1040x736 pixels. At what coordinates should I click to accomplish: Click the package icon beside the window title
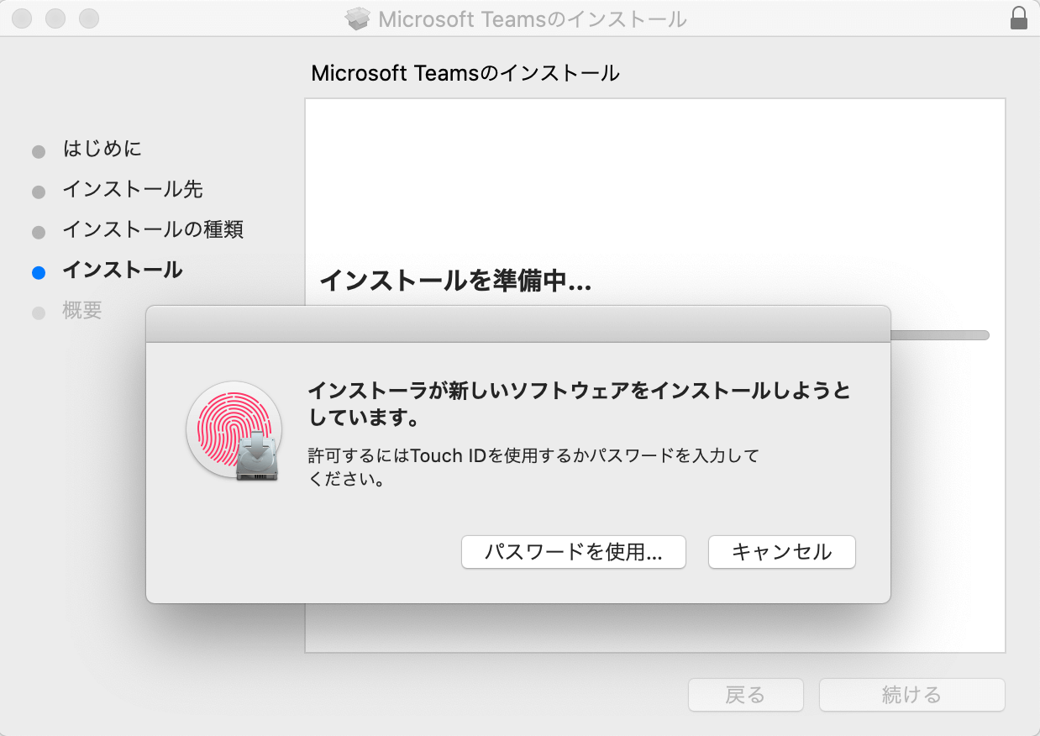point(358,18)
